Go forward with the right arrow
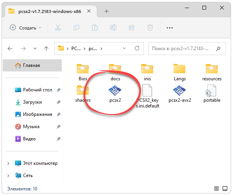This screenshot has height=195, width=233. [x=23, y=49]
